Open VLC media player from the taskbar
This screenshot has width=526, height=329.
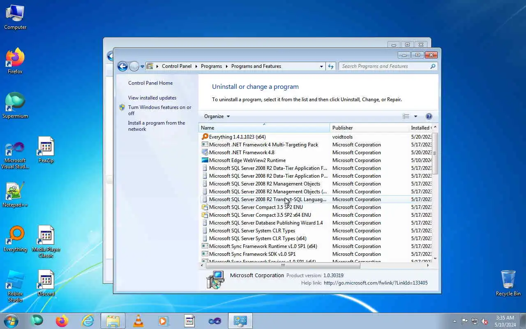[x=138, y=321]
